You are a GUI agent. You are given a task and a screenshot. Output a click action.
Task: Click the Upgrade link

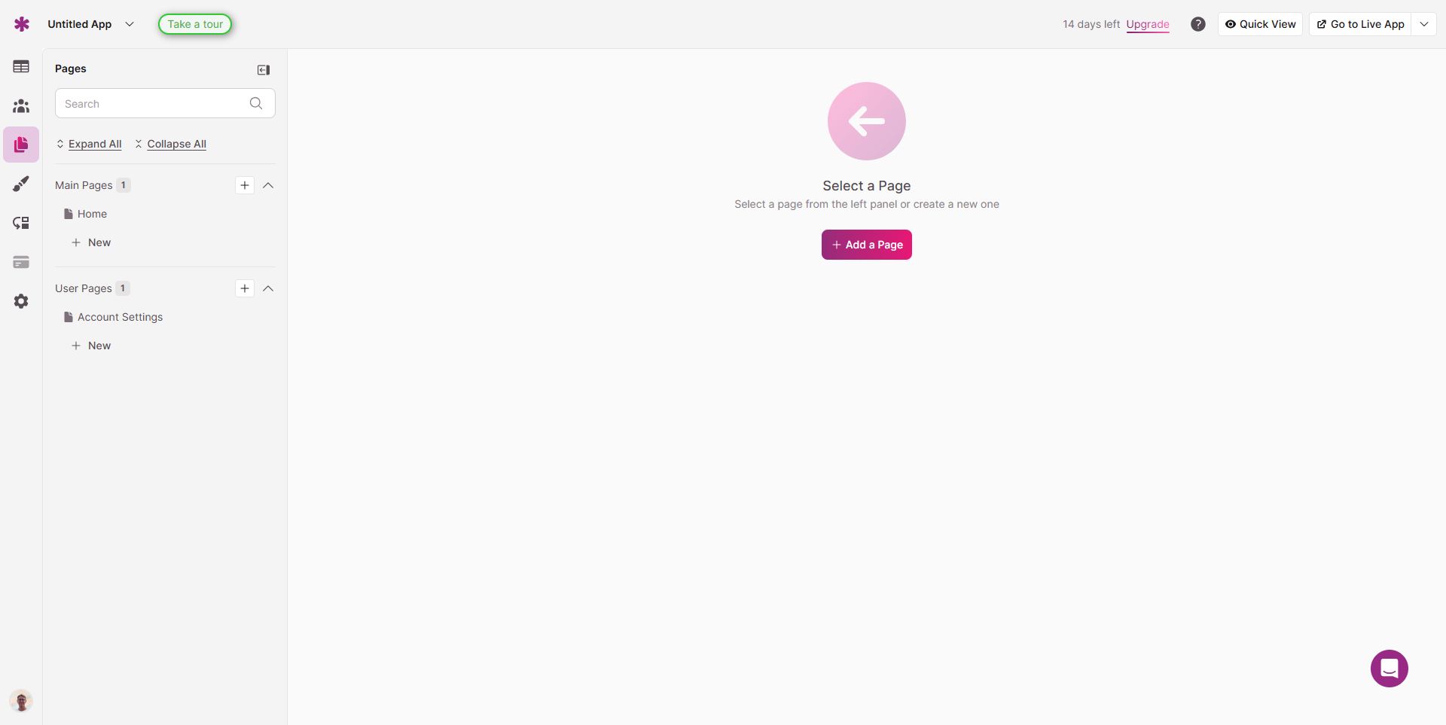click(x=1147, y=24)
